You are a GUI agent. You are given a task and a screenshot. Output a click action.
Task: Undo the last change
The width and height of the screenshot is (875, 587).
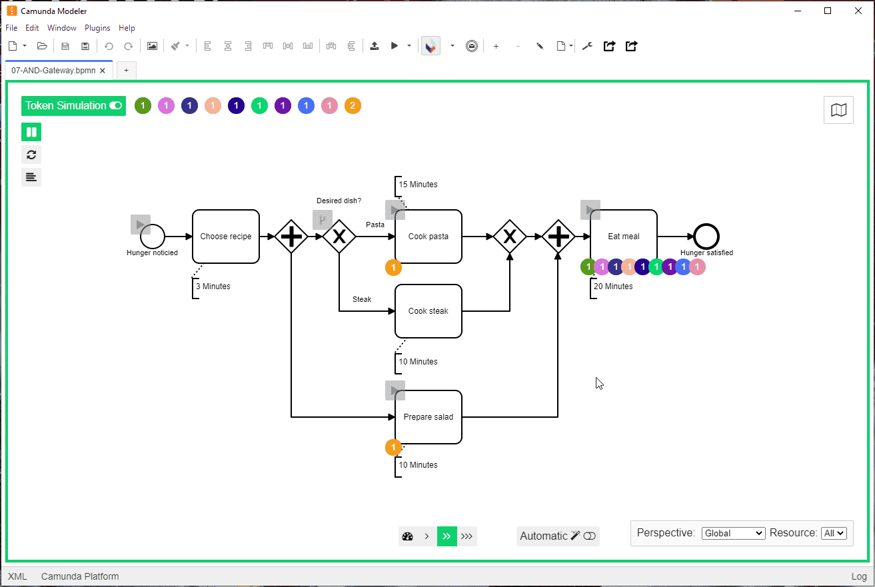[109, 45]
